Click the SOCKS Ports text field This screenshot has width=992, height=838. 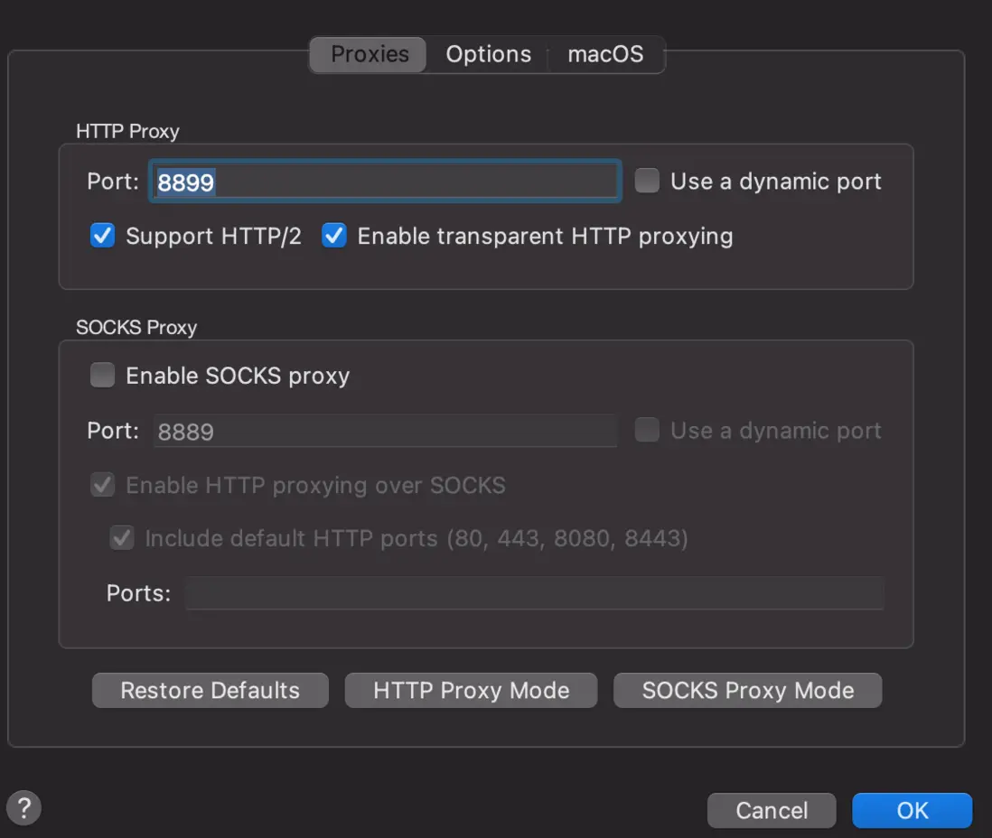[534, 593]
